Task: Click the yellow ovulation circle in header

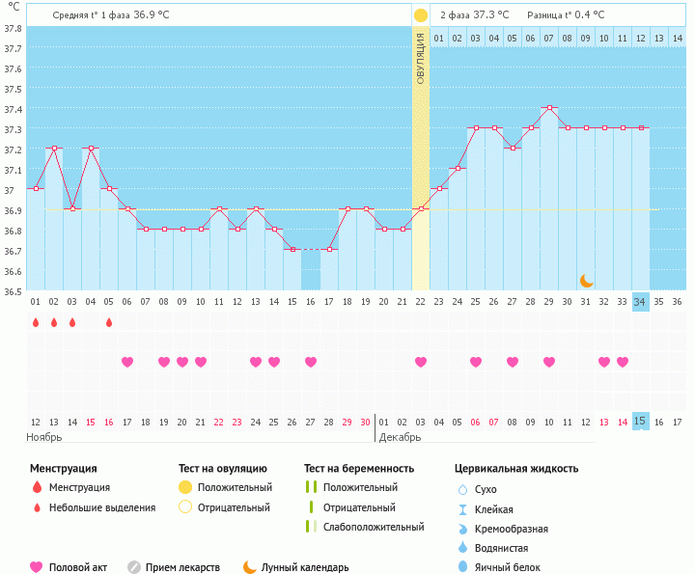Action: (421, 15)
